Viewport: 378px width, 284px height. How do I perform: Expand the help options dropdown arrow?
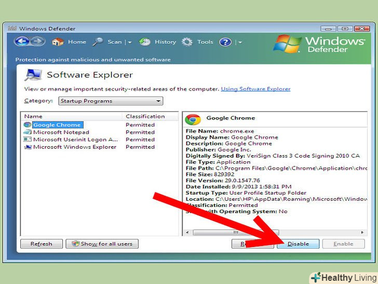coord(240,42)
